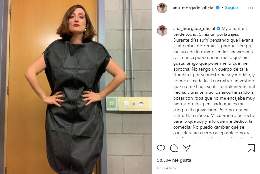Open the Hace 4 días timestamp link
Screen dimensions: 260x174
(166, 168)
